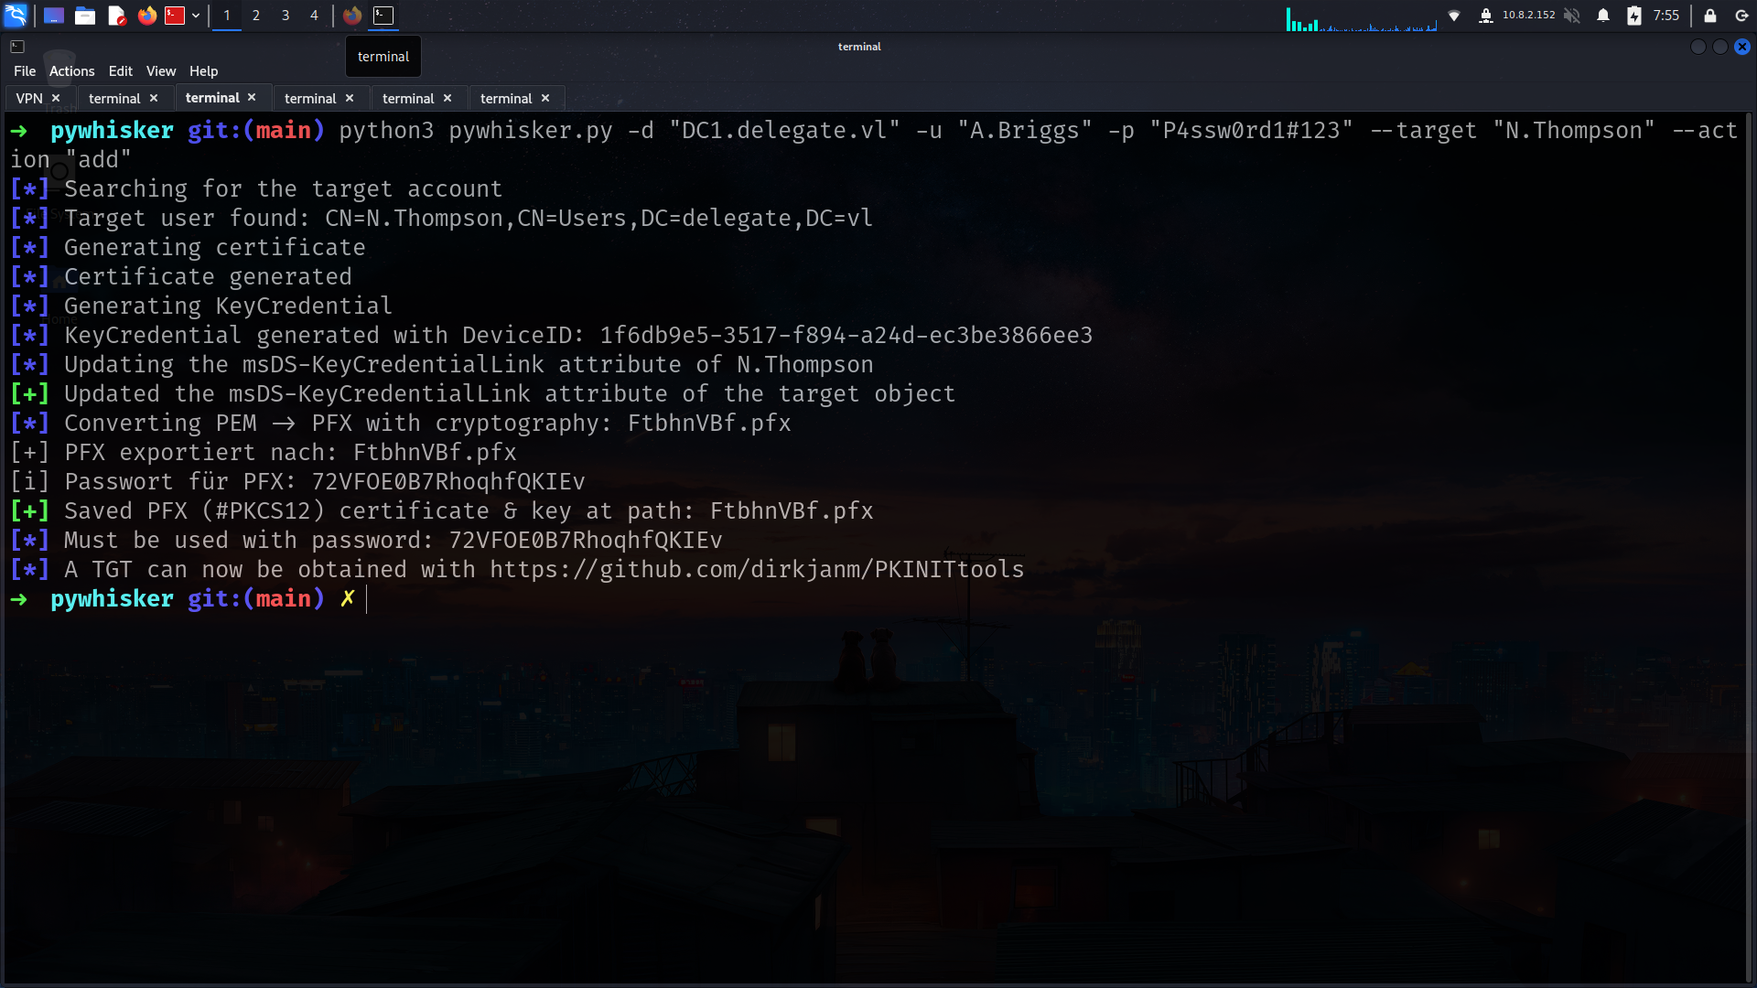Focus the Firefox window in taskbar
Screen dimensions: 1757x988
coord(352,16)
